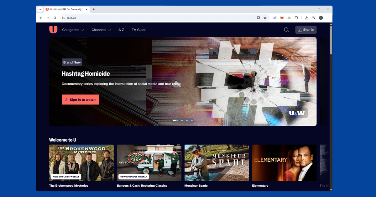This screenshot has height=197, width=376.
Task: Open the site search magnifier icon
Action: 286,30
